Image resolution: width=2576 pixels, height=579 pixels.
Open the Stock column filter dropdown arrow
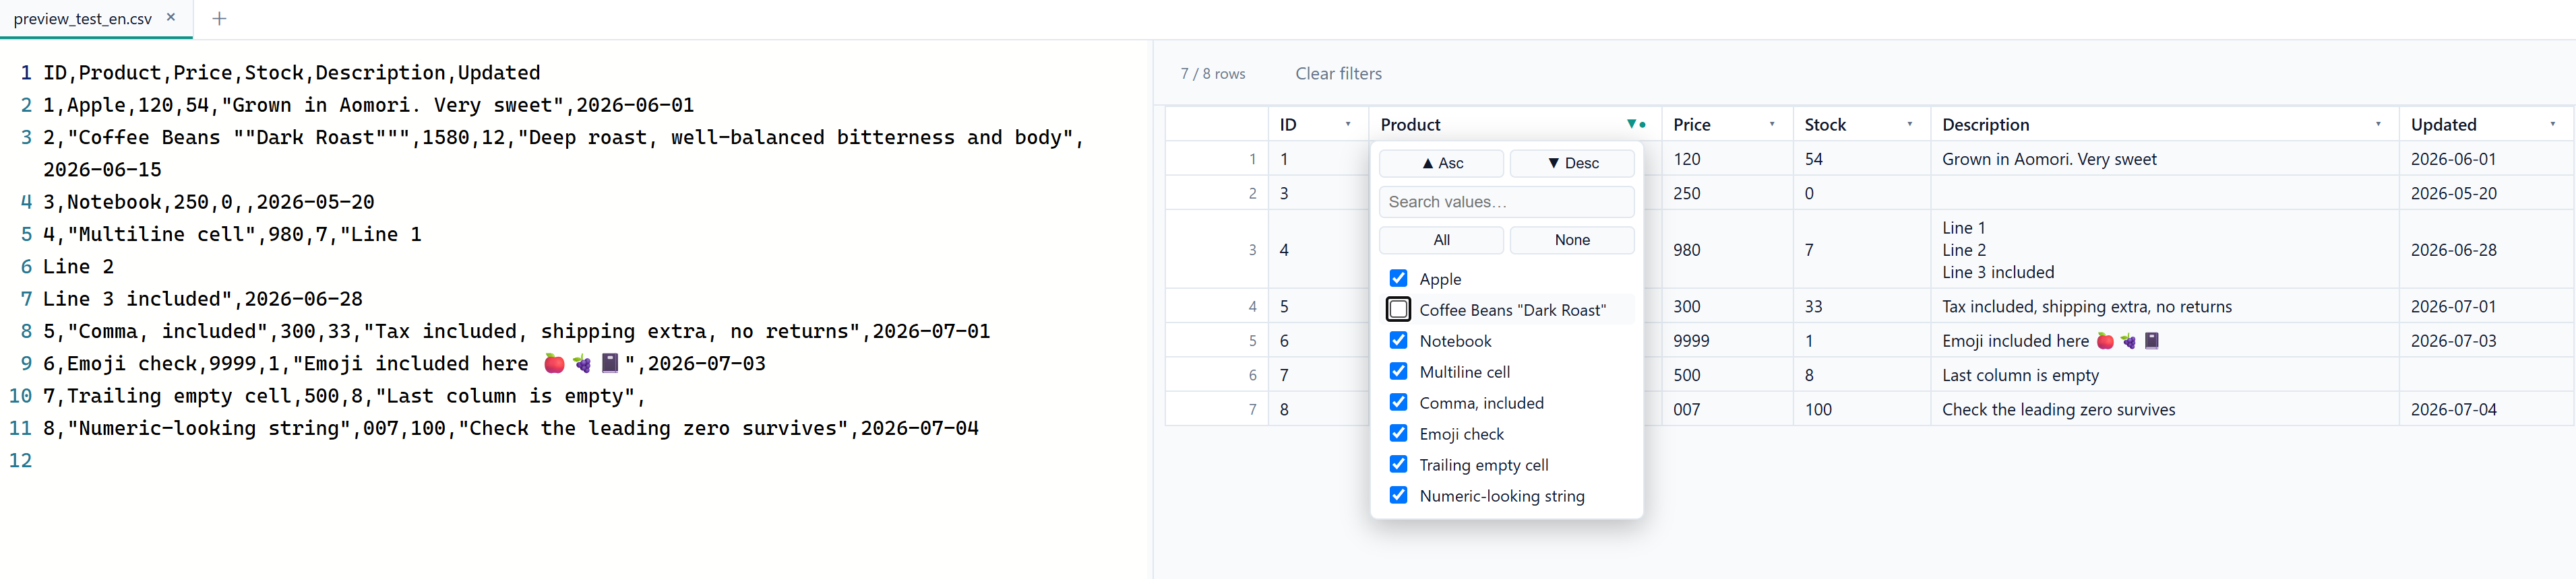tap(1909, 125)
